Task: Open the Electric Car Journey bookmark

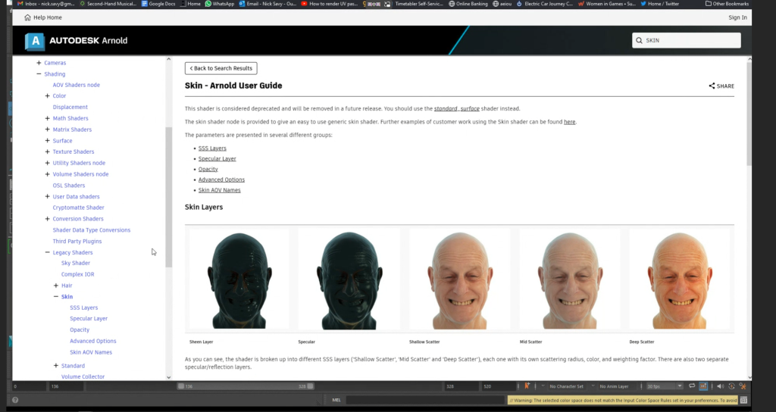Action: tap(544, 4)
